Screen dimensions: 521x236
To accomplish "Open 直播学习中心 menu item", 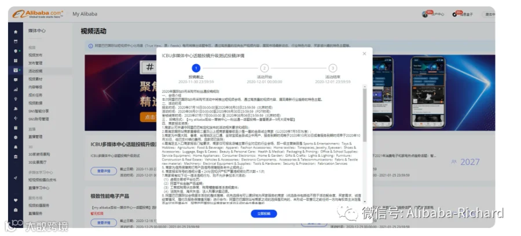I will coord(39,188).
